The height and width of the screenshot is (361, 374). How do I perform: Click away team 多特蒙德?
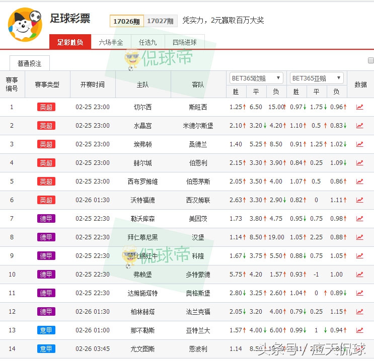click(198, 274)
